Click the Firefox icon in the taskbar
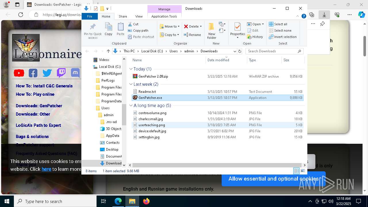This screenshot has height=207, width=368. click(146, 201)
